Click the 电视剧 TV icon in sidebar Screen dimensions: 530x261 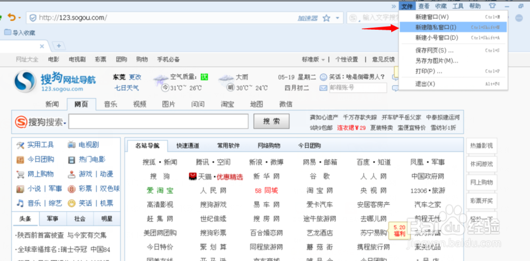point(72,145)
